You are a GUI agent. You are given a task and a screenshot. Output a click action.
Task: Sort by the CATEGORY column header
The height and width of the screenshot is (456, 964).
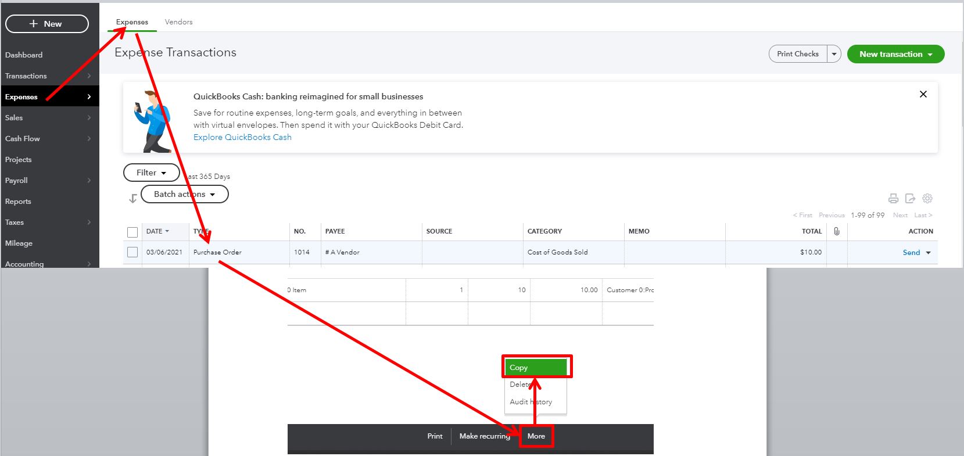pyautogui.click(x=544, y=231)
